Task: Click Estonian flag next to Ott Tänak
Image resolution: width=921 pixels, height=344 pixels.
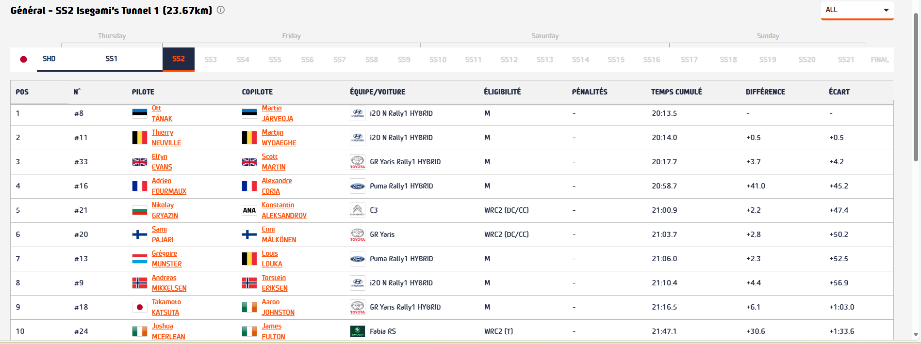Action: (140, 113)
